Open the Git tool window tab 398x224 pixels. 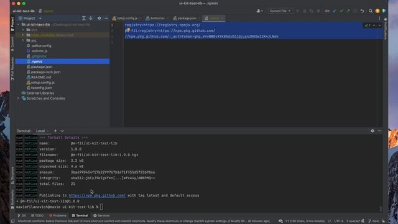coord(22,216)
